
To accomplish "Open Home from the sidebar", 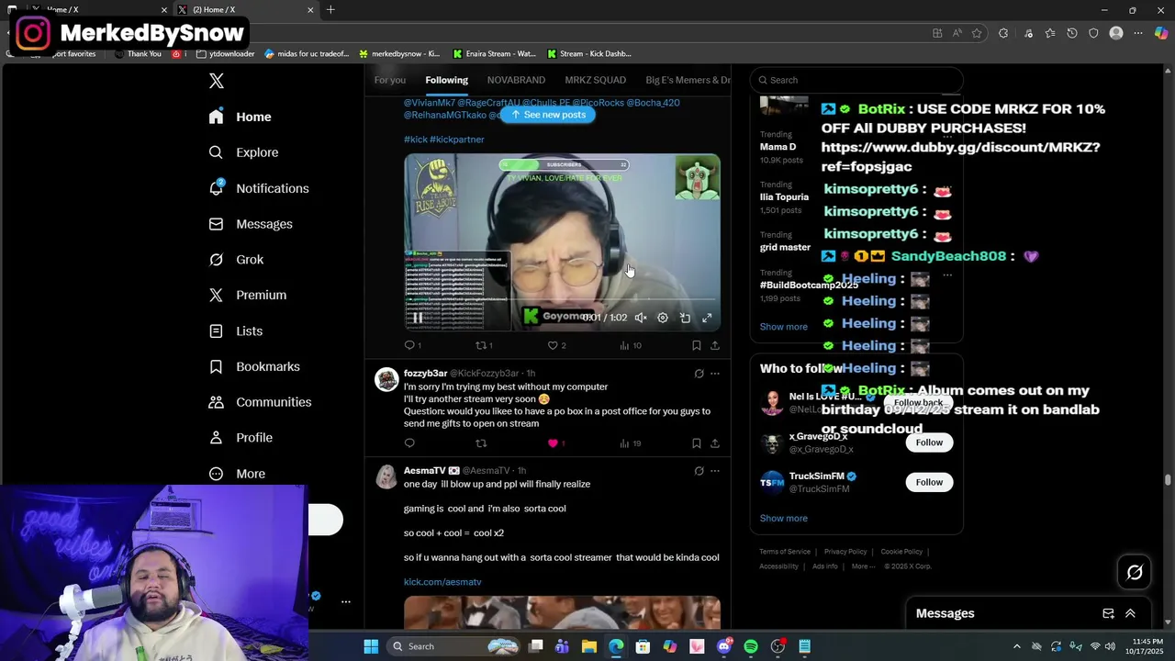I will [x=241, y=117].
